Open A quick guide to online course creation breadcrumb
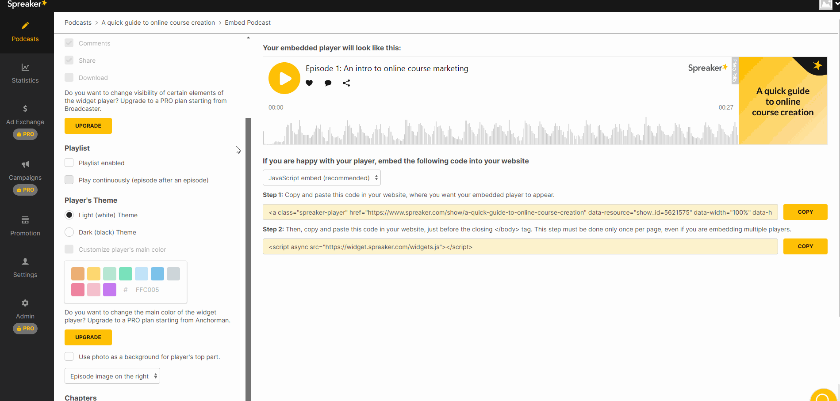 coord(158,23)
